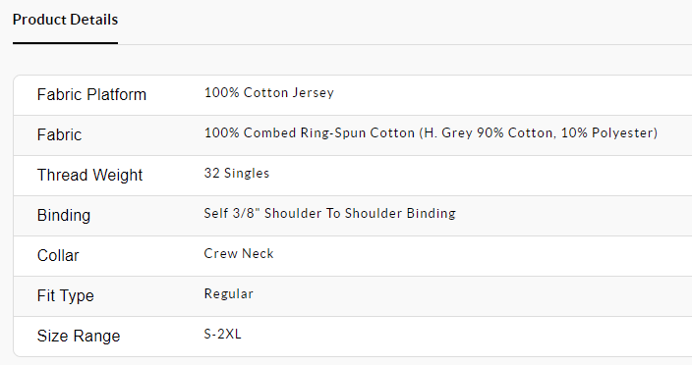
Task: Click the Shoulder To Shoulder Binding text
Action: 360,214
